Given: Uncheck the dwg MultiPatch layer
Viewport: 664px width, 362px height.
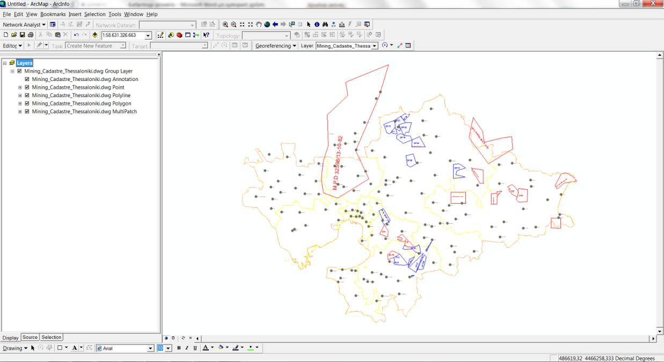Looking at the screenshot, I should pos(27,111).
